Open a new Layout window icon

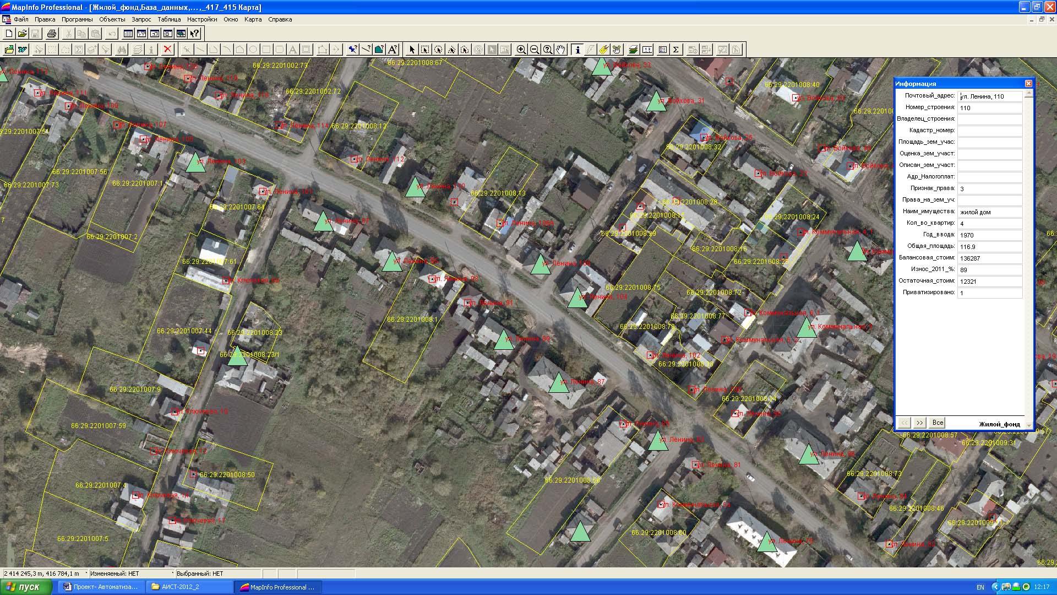[168, 34]
